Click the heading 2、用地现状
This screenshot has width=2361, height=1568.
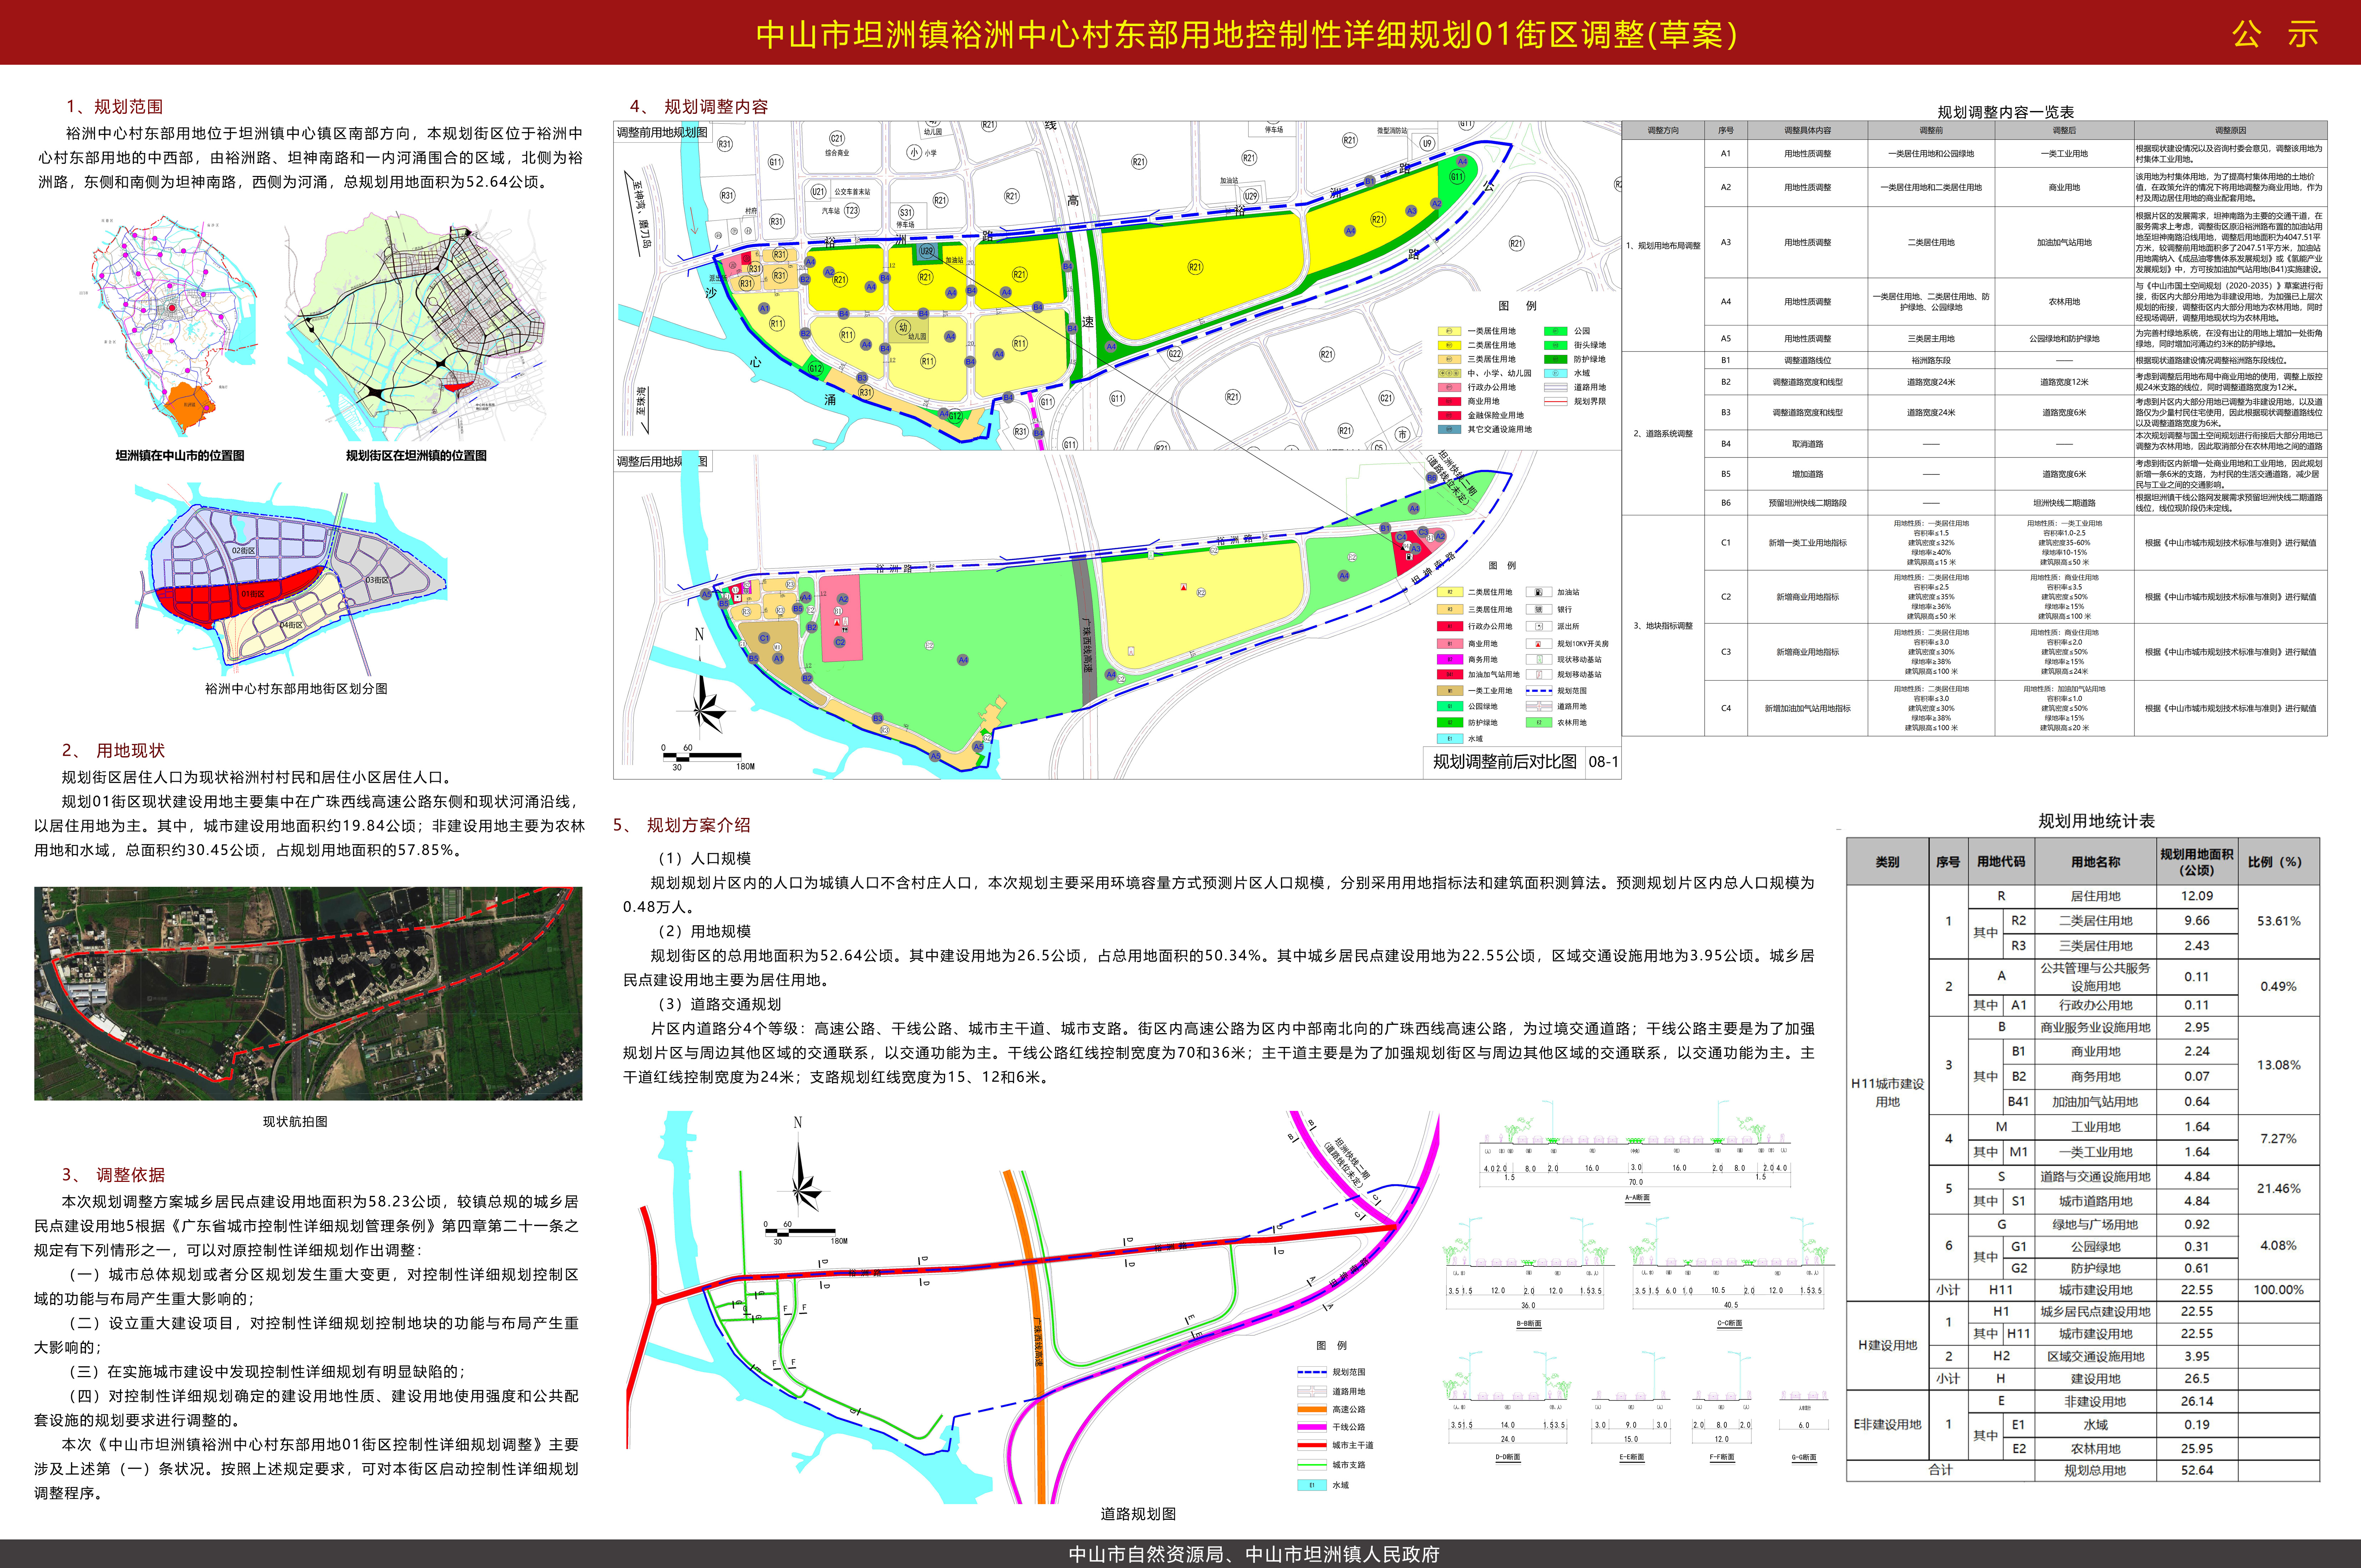(x=113, y=751)
